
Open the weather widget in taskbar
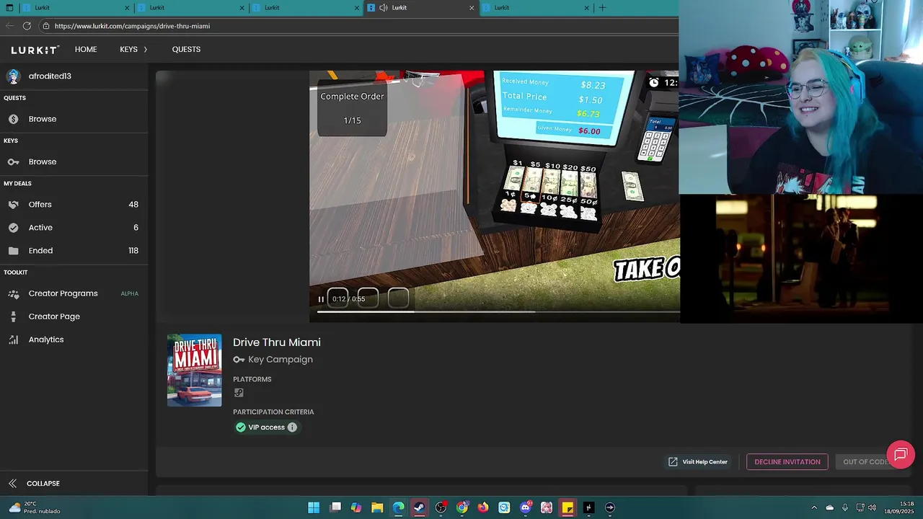[x=34, y=507]
